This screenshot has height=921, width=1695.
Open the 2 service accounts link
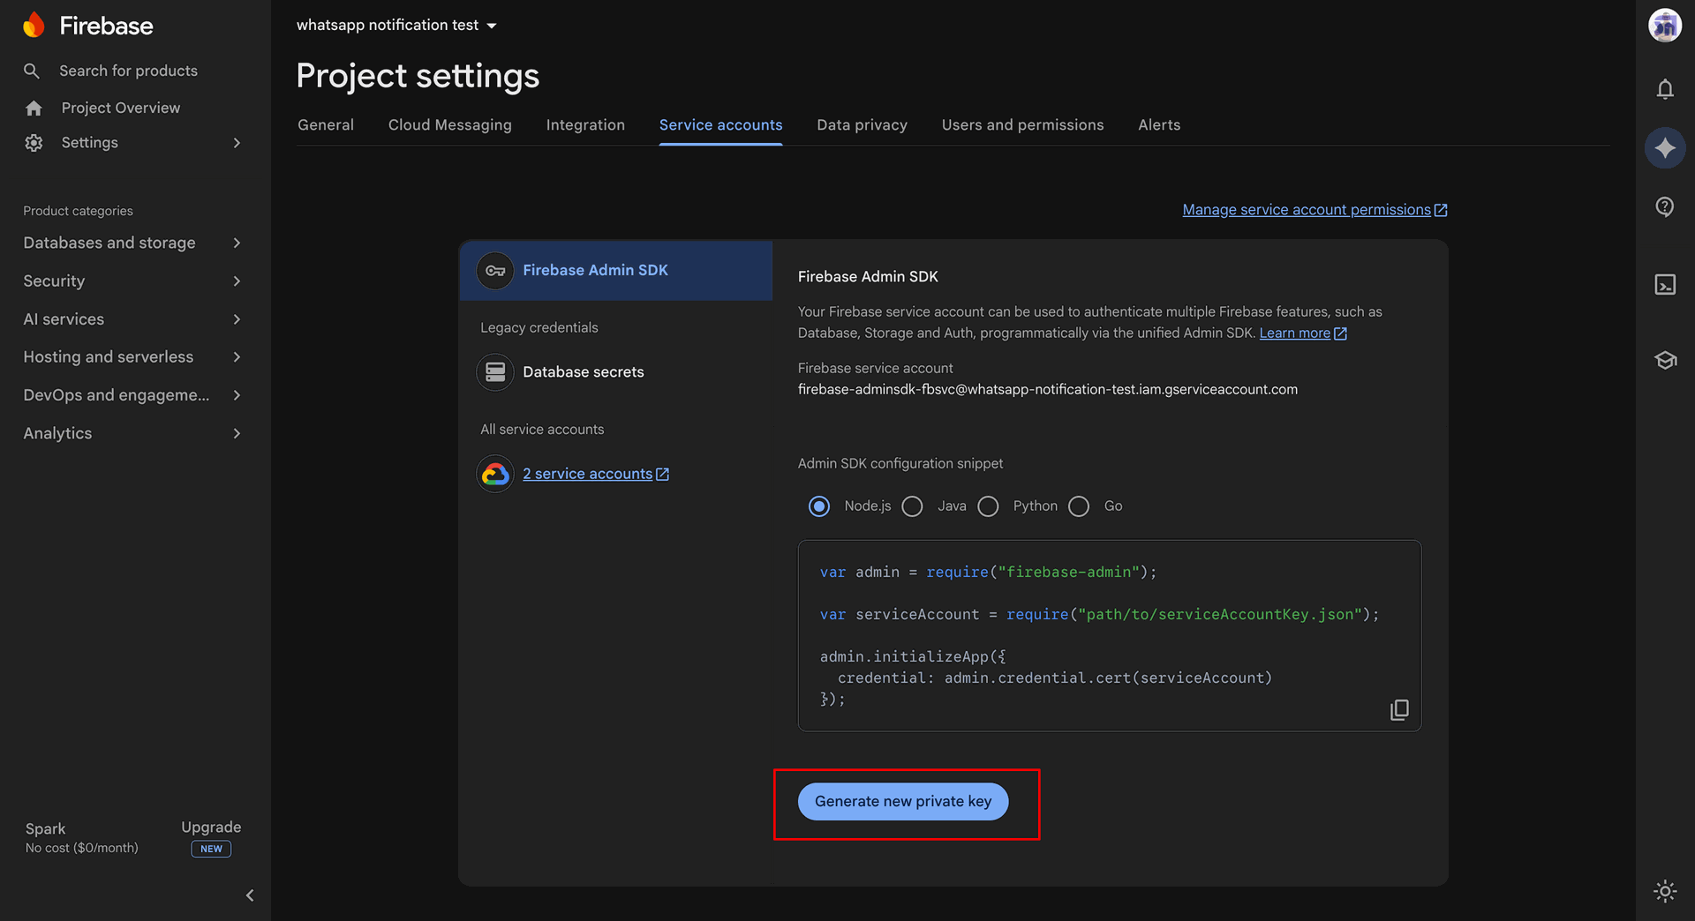[587, 474]
